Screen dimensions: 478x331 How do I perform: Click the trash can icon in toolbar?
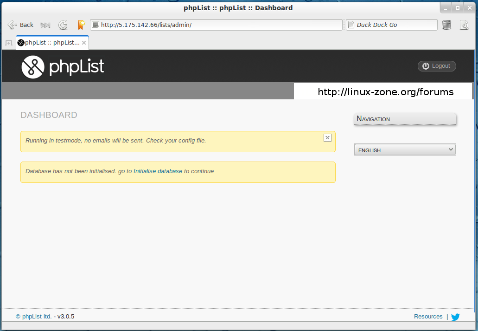coord(446,25)
